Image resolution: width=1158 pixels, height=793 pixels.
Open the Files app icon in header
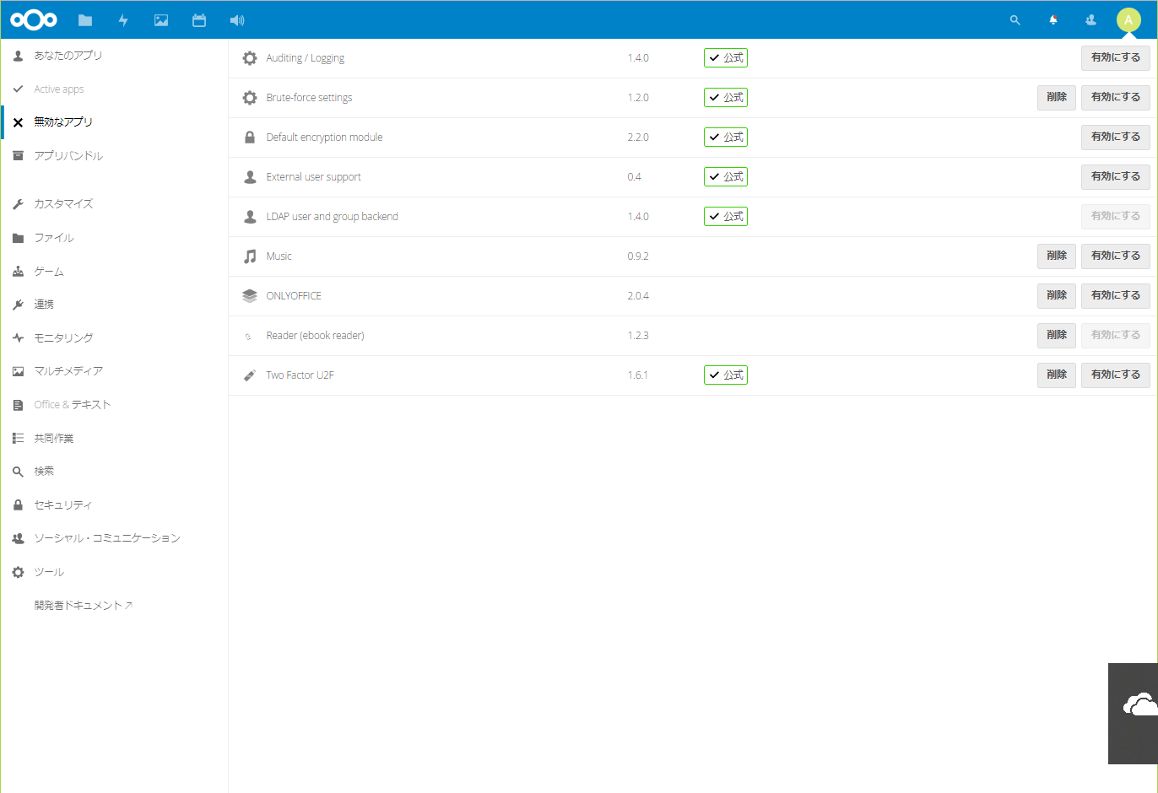[85, 20]
